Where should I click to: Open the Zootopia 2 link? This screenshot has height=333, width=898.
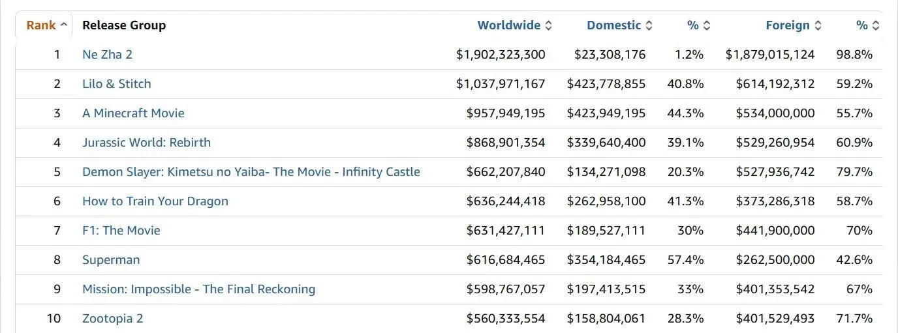click(x=112, y=319)
